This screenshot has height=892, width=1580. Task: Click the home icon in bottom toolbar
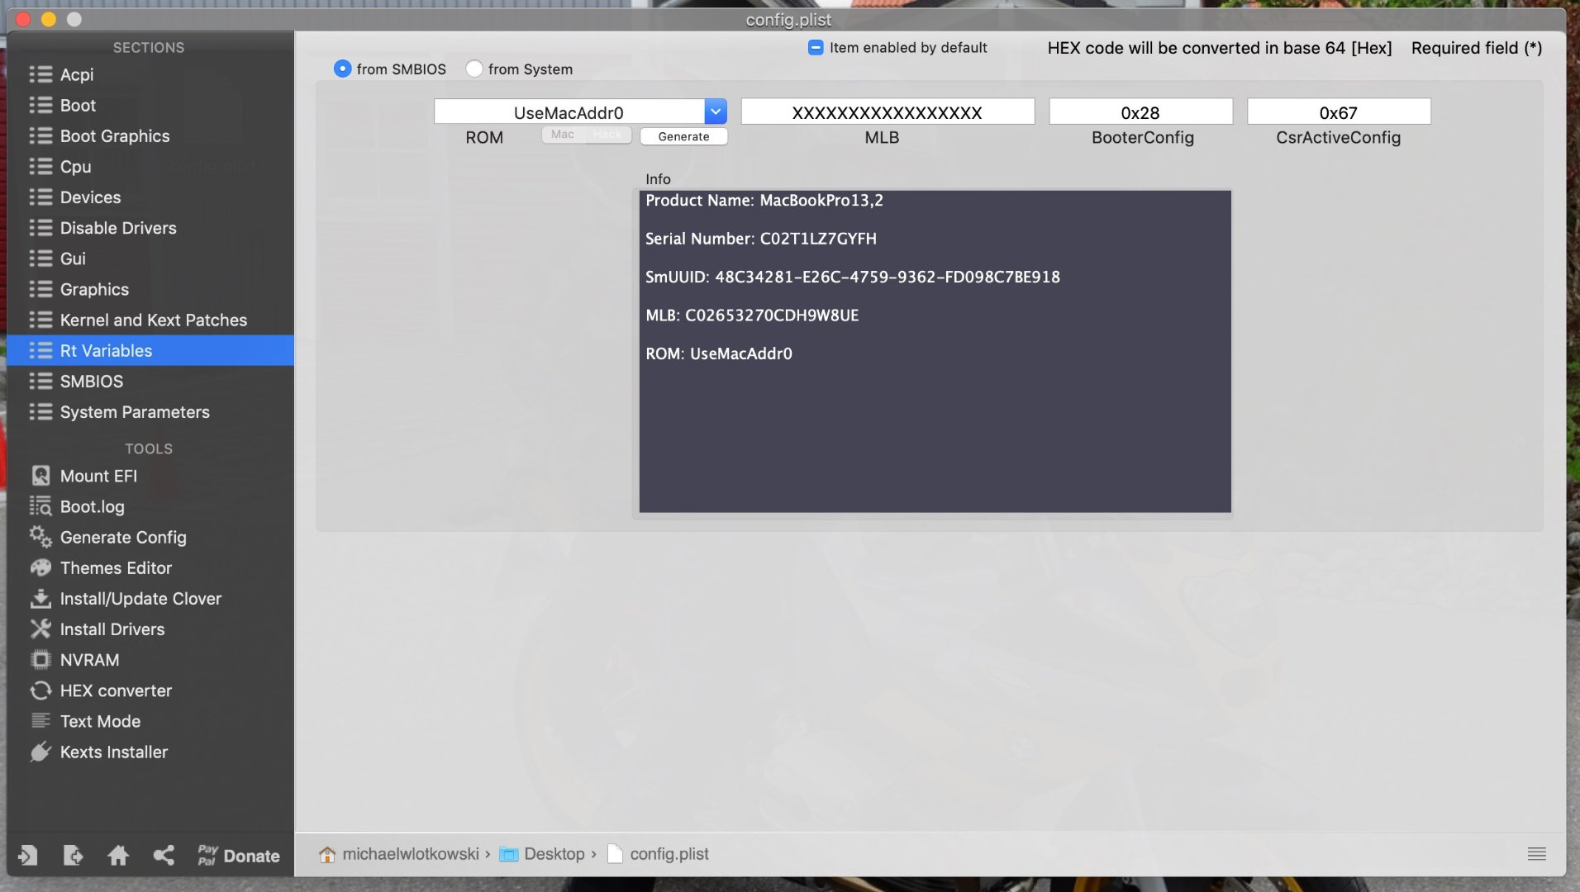(x=118, y=856)
